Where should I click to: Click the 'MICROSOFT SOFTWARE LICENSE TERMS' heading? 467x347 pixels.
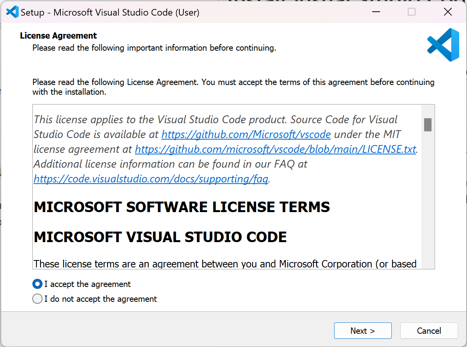click(181, 207)
